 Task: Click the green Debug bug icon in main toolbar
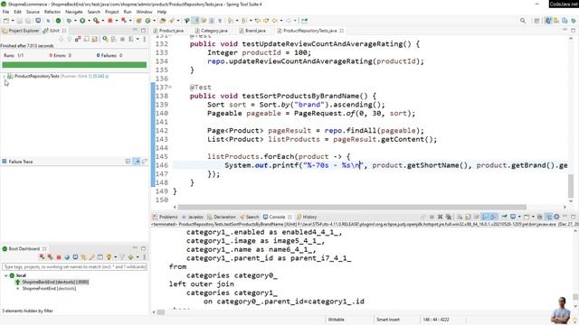click(69, 21)
